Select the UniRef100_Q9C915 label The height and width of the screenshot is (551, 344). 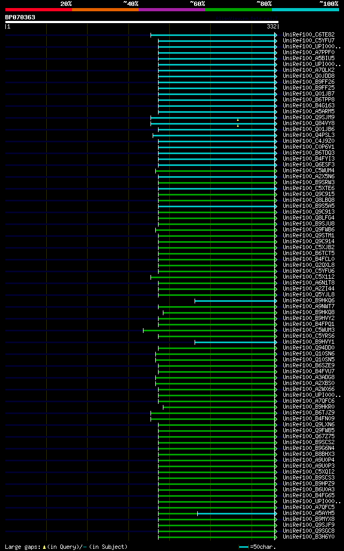(x=309, y=194)
